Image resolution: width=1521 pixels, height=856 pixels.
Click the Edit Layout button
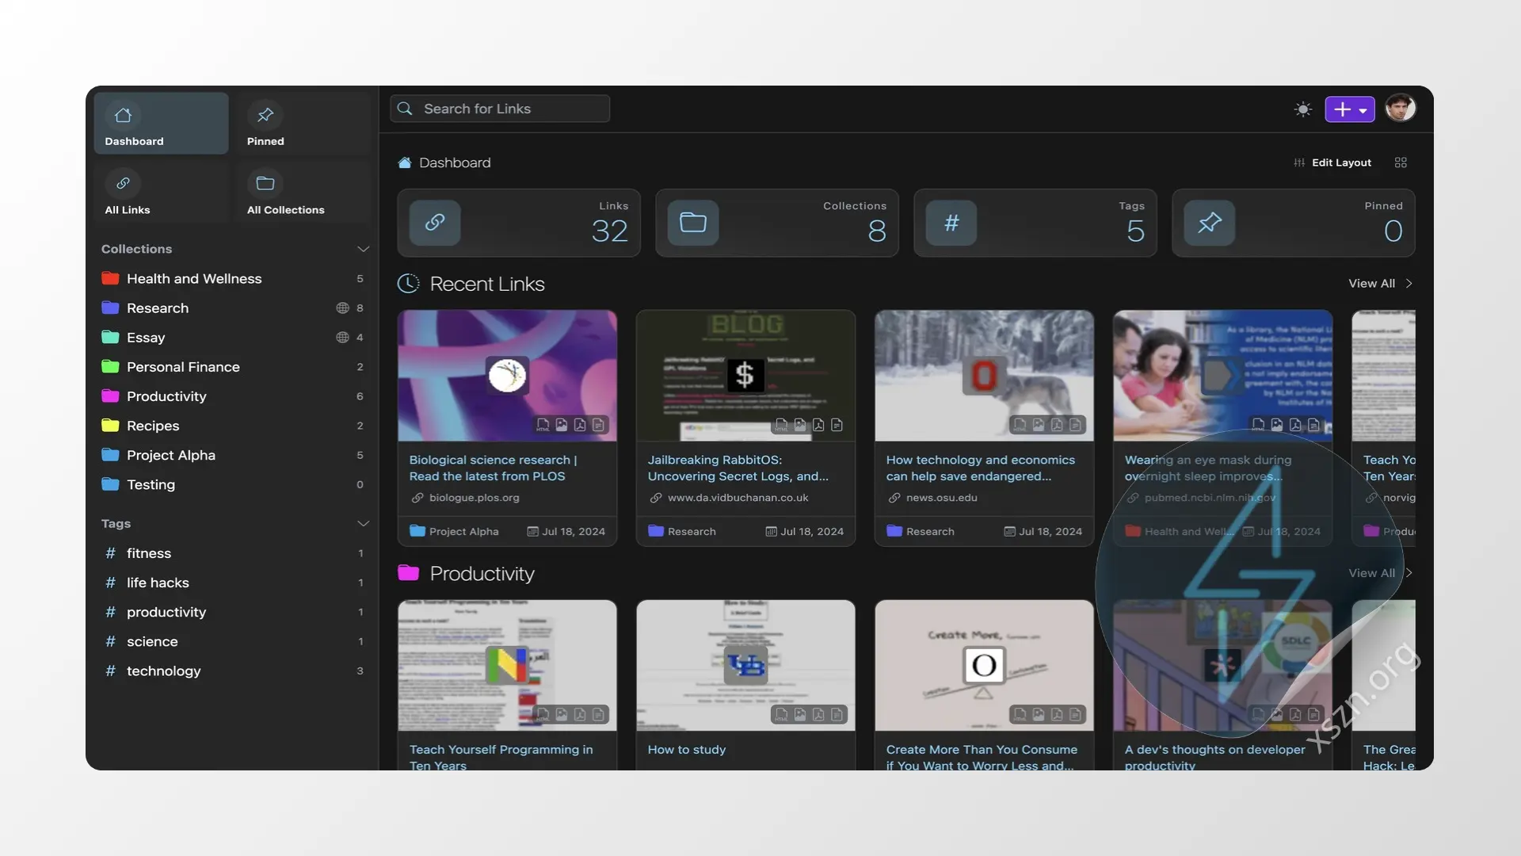pyautogui.click(x=1332, y=162)
